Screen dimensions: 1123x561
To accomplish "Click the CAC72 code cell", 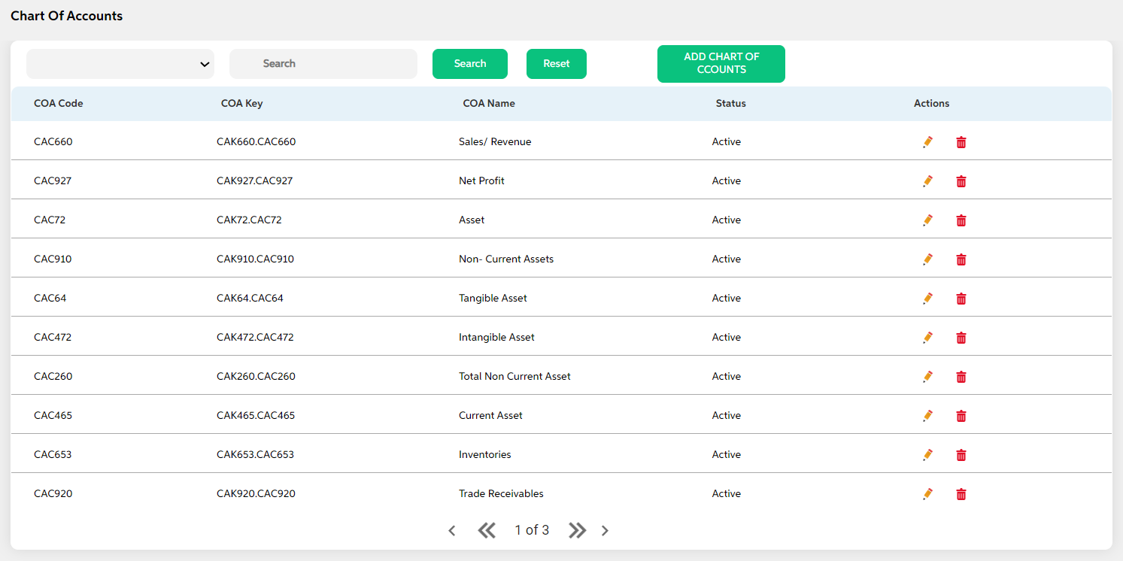I will click(50, 220).
